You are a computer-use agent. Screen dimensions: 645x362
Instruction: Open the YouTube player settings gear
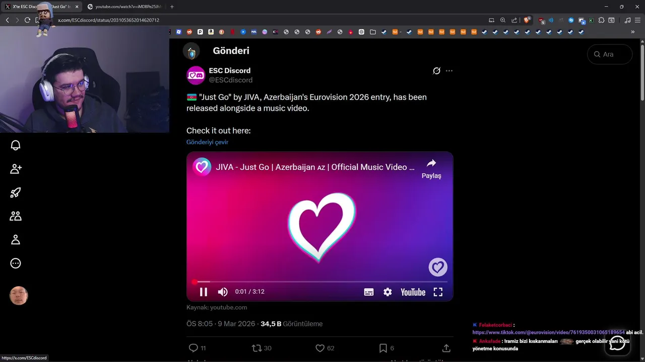click(388, 292)
